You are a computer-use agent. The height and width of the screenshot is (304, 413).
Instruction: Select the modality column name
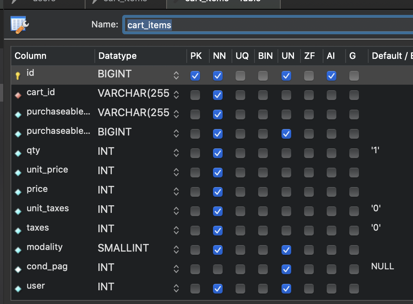44,247
